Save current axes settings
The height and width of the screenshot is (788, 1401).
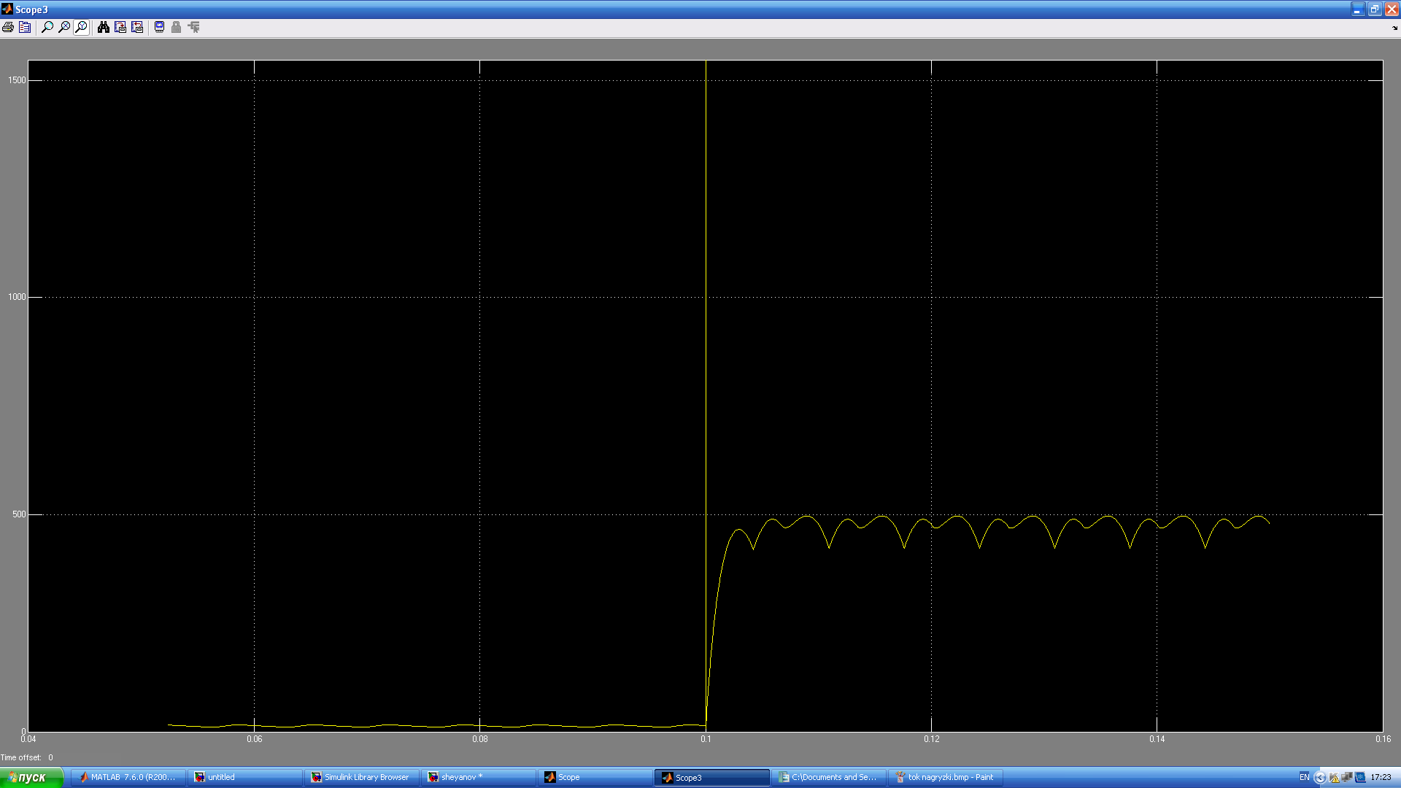[x=120, y=27]
